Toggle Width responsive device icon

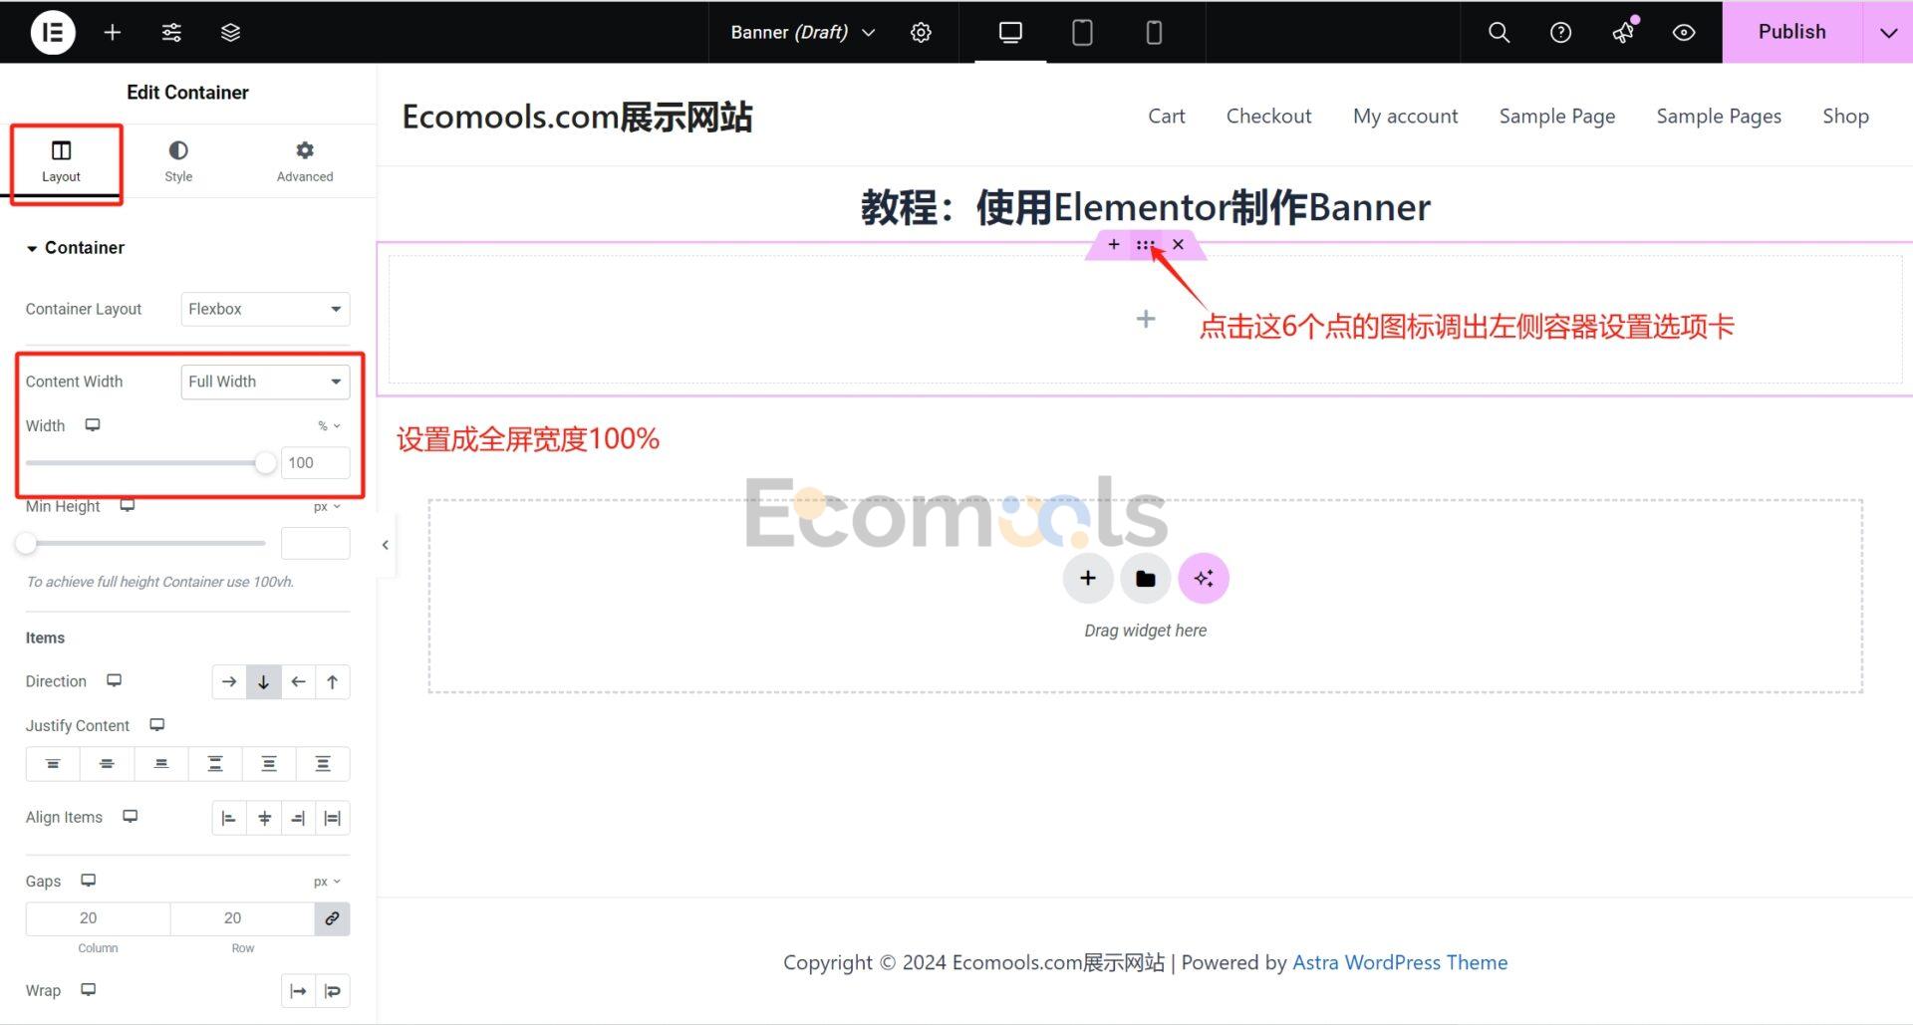93,425
